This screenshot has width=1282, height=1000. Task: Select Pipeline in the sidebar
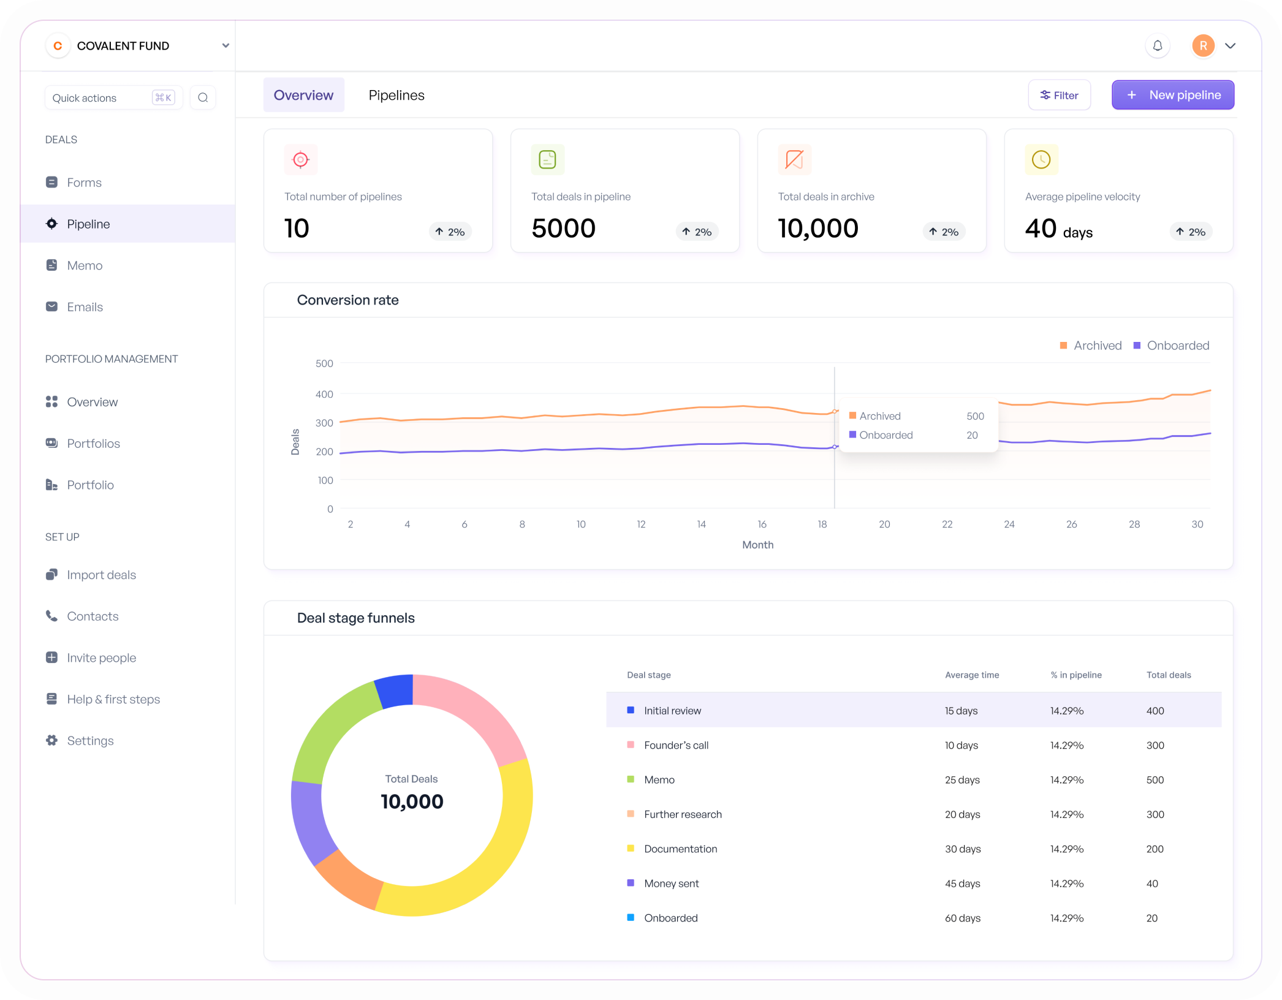[127, 224]
